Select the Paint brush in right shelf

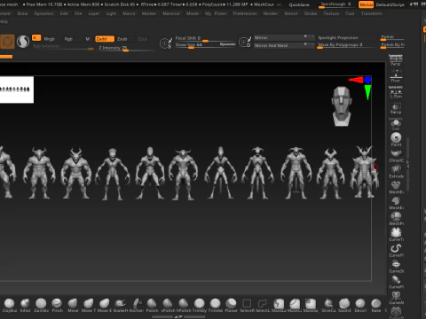point(396,139)
